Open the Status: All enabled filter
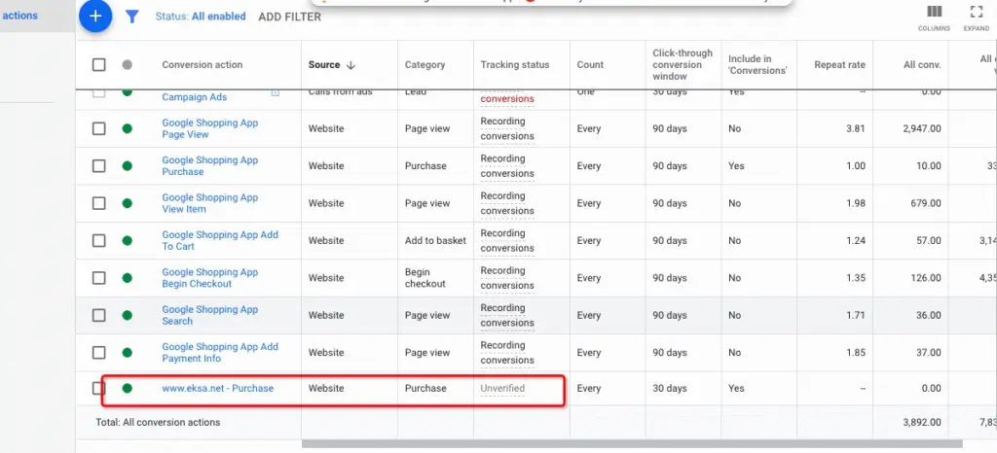 tap(201, 17)
